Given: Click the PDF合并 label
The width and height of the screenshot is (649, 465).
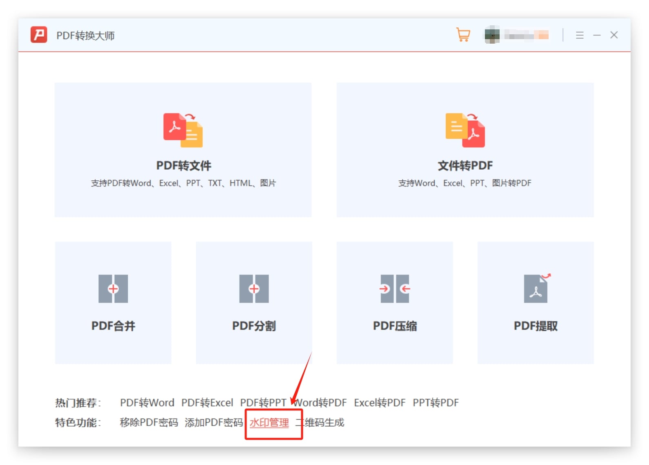Looking at the screenshot, I should pos(113,326).
